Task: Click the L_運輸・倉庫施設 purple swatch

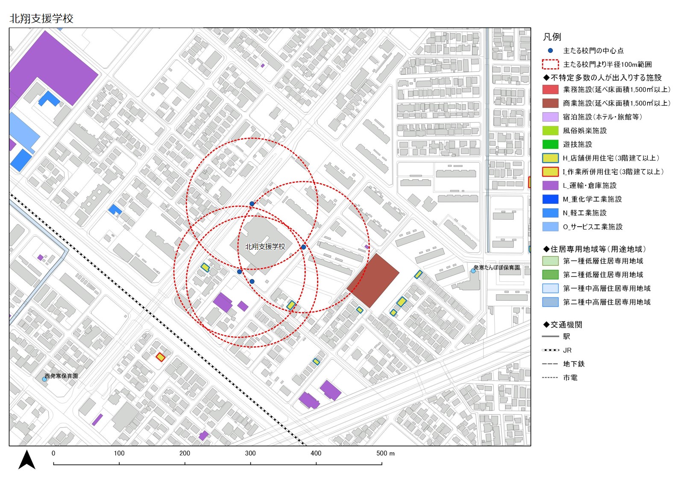Action: [x=550, y=186]
